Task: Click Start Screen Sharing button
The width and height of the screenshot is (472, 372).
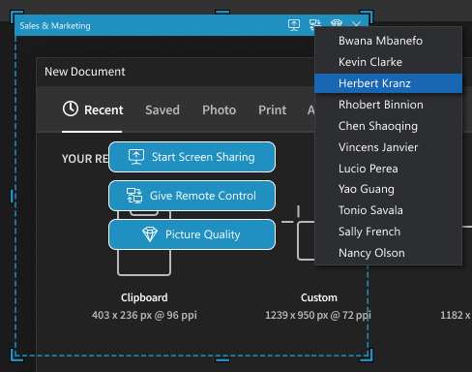Action: tap(192, 157)
